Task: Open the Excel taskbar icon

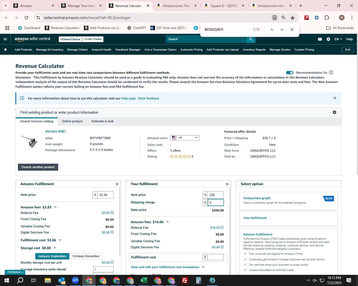Action: point(143,280)
